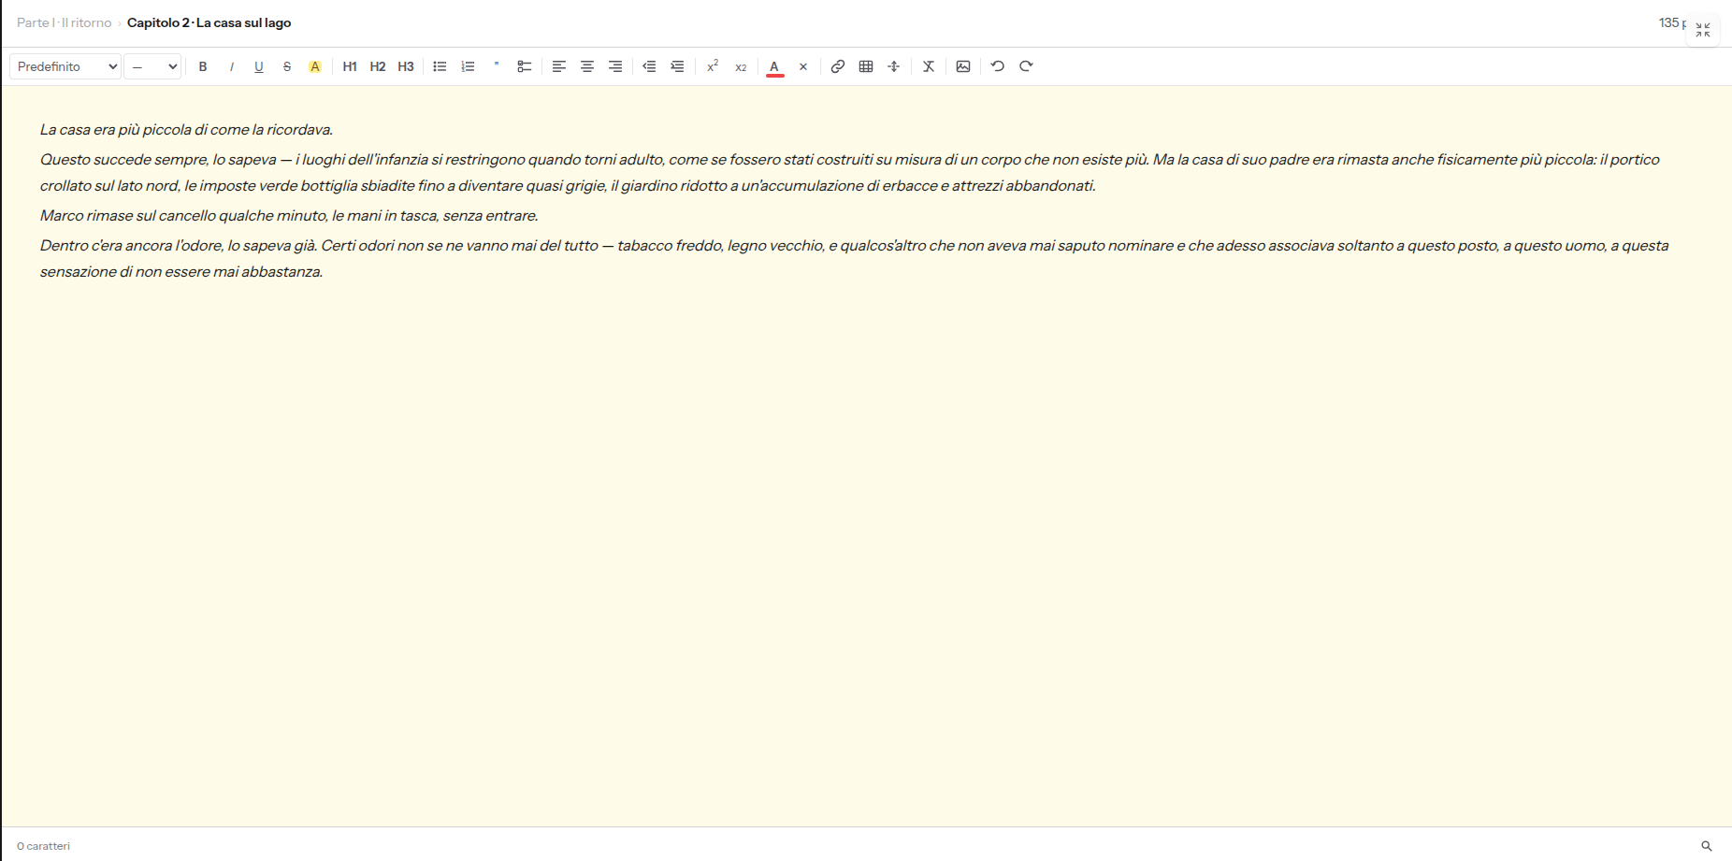Place the cursor after 'senza entrare.'

[x=541, y=216]
